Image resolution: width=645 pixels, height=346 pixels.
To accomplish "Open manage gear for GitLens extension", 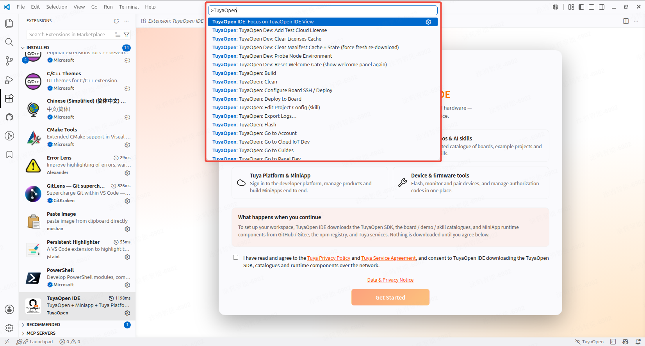I will [127, 201].
